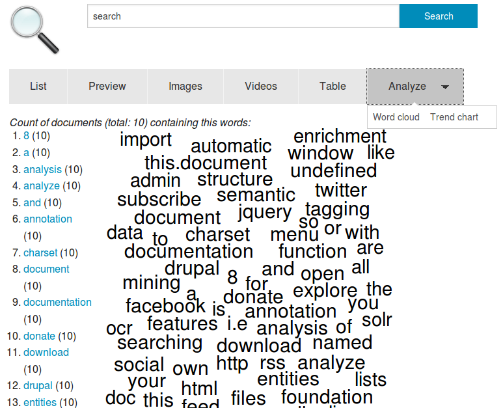Click the 'donate' list link
Image resolution: width=503 pixels, height=408 pixels.
point(39,336)
